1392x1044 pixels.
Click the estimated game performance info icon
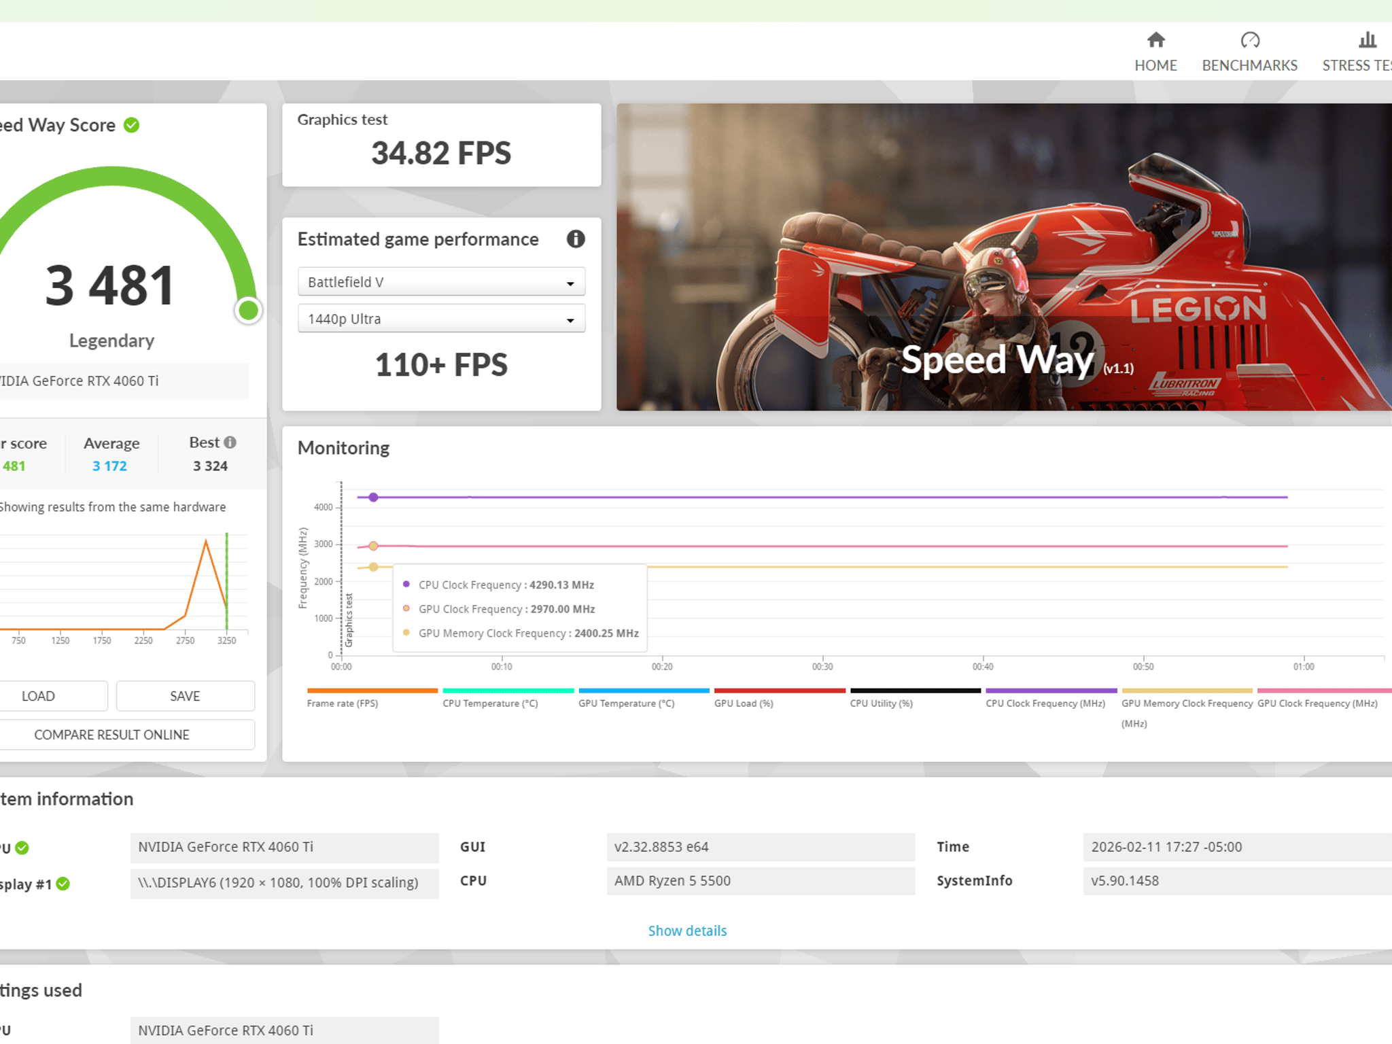[575, 239]
